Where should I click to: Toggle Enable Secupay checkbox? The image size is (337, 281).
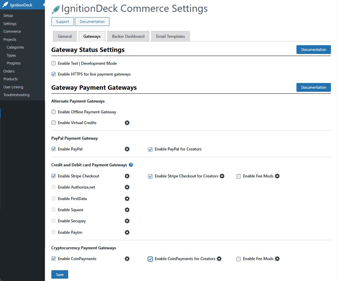(x=53, y=221)
